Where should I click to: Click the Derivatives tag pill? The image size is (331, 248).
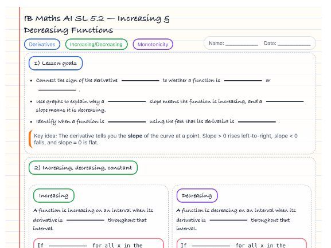click(42, 44)
